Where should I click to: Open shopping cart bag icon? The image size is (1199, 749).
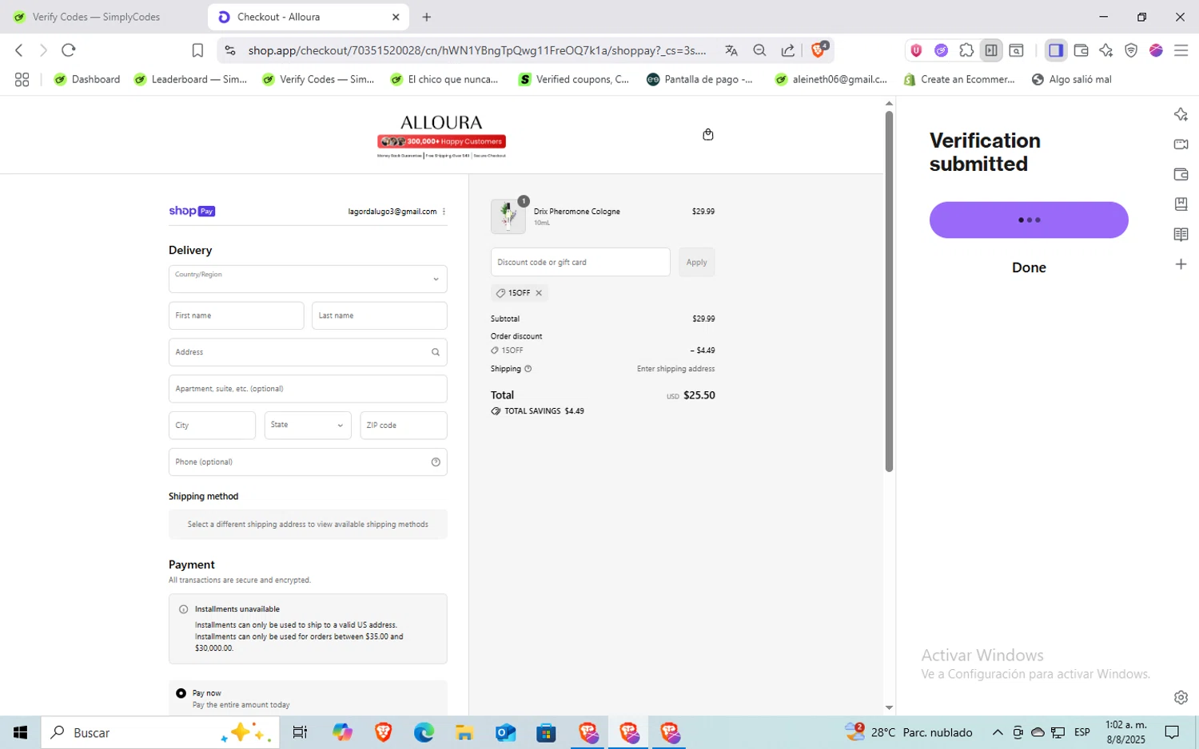point(707,134)
